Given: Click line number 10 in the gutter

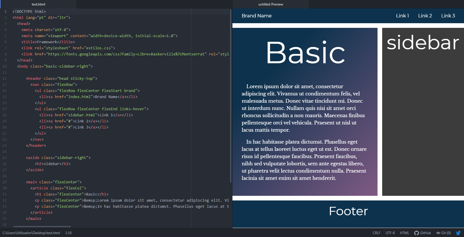Looking at the screenshot, I should 4,66.
